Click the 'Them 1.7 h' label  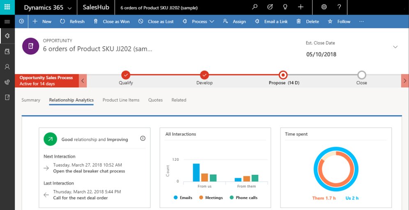[x=324, y=198]
